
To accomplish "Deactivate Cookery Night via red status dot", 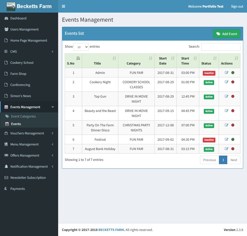I will tap(233, 82).
